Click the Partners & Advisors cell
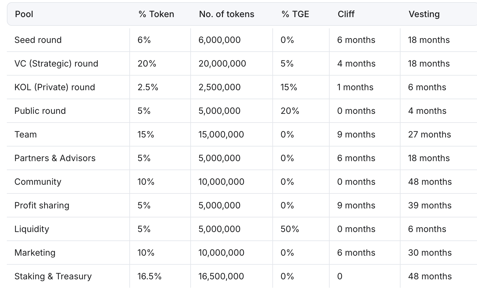 (55, 158)
